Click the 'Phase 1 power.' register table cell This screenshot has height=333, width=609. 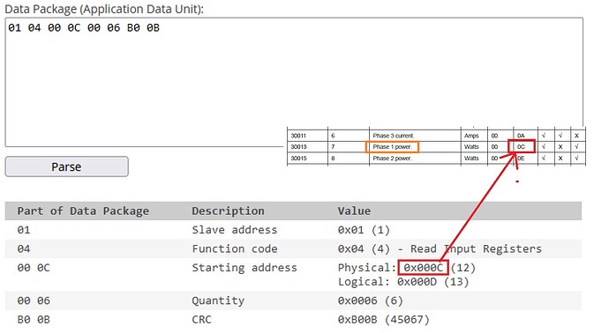tap(392, 147)
